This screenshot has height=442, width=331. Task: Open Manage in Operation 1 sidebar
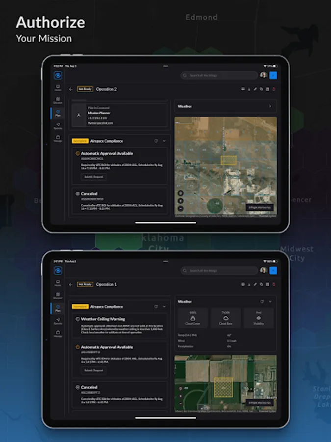click(58, 334)
